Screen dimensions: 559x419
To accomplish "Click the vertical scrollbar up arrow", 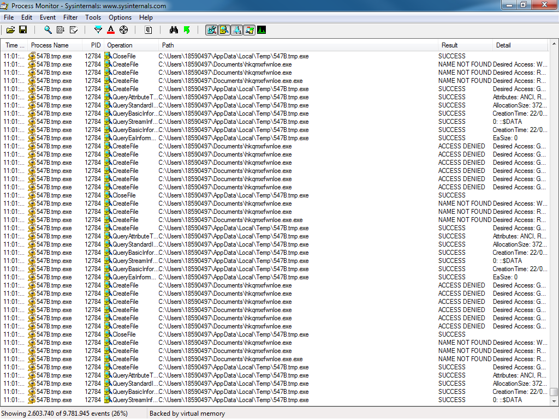I will [x=554, y=44].
